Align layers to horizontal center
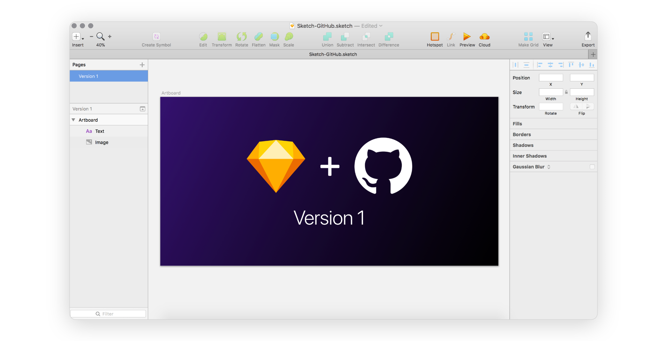667x341 pixels. coord(550,65)
